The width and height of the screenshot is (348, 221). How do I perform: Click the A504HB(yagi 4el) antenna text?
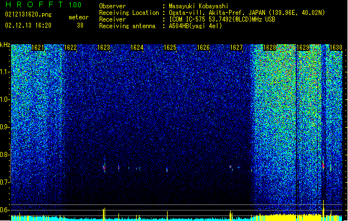coord(195,26)
